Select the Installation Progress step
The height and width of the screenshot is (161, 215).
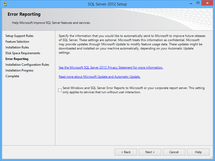point(19,70)
